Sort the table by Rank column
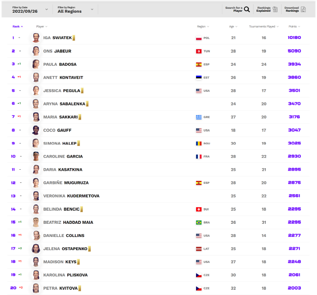317x295 pixels. pyautogui.click(x=18, y=26)
